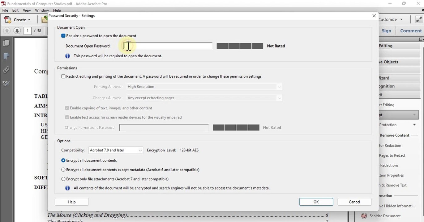Open the Customize dropdown in toolbar
This screenshot has width=424, height=222.
(x=391, y=19)
